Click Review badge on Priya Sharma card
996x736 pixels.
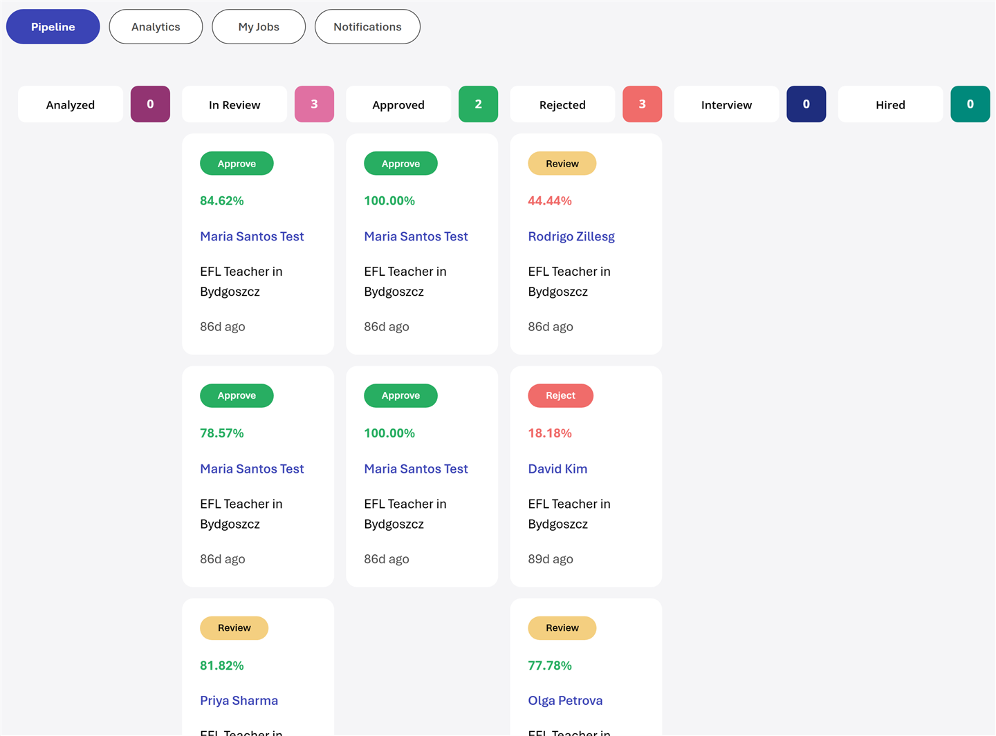pyautogui.click(x=234, y=628)
